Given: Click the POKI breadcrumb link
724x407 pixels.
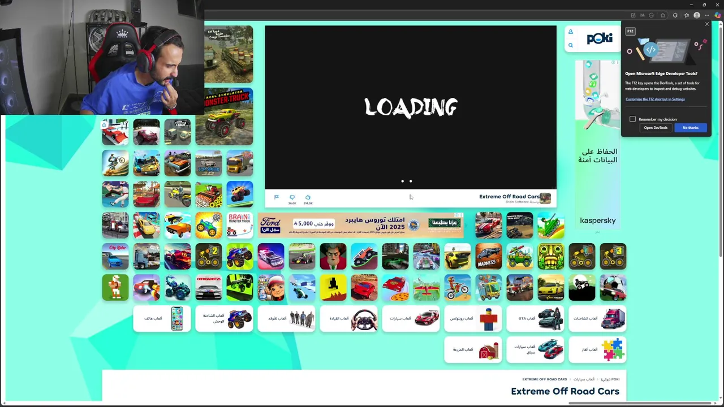Looking at the screenshot, I should tap(610, 379).
